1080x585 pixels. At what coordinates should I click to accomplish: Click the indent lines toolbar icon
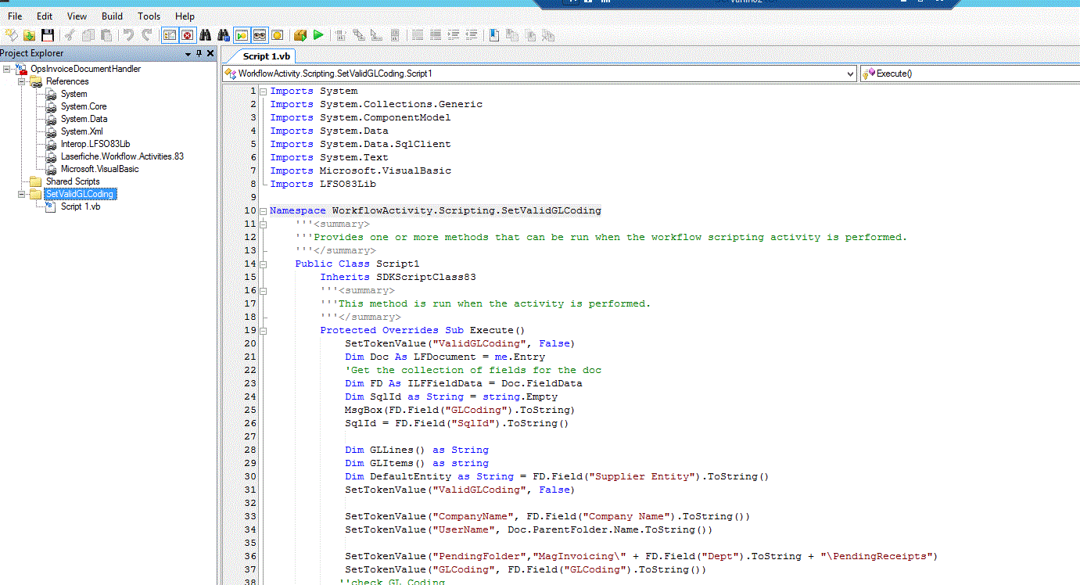[x=453, y=35]
